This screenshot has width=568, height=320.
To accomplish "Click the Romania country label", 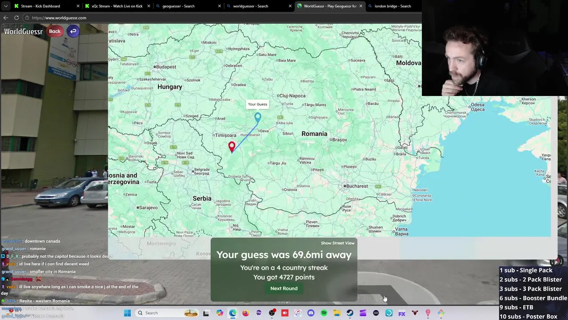I will [314, 134].
